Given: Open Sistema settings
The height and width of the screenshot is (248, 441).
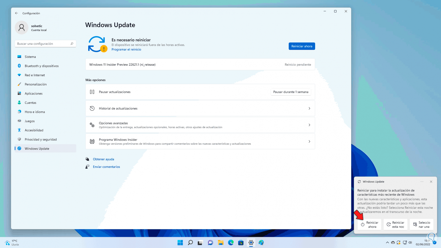Looking at the screenshot, I should click(x=45, y=57).
